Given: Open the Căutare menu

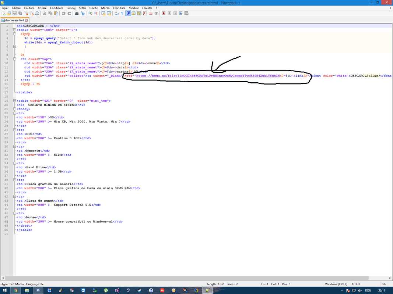Looking at the screenshot, I should tap(29, 8).
